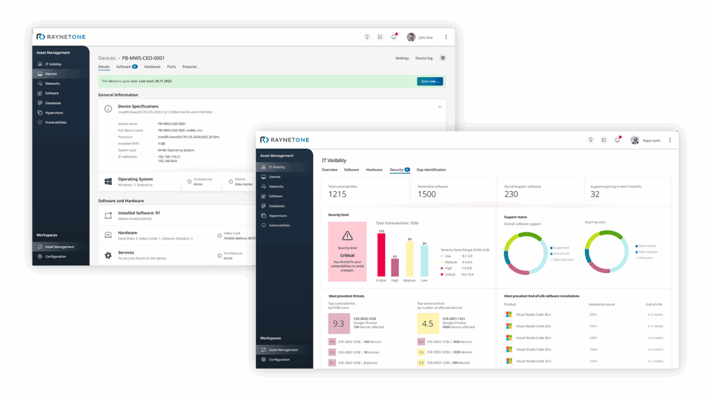Expand Installed Software: 97 row
This screenshot has height=400, width=712.
[177, 216]
